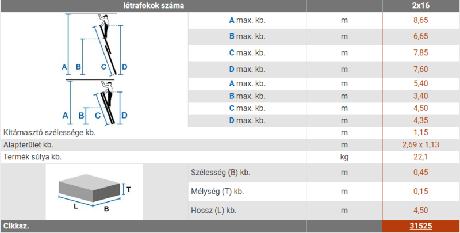Select the 'Mélység (T) kb.' label
The width and height of the screenshot is (460, 233).
coord(217,192)
